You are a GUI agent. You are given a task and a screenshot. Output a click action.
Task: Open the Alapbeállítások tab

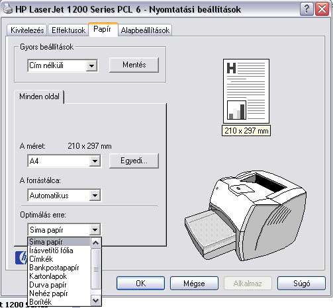tap(145, 30)
